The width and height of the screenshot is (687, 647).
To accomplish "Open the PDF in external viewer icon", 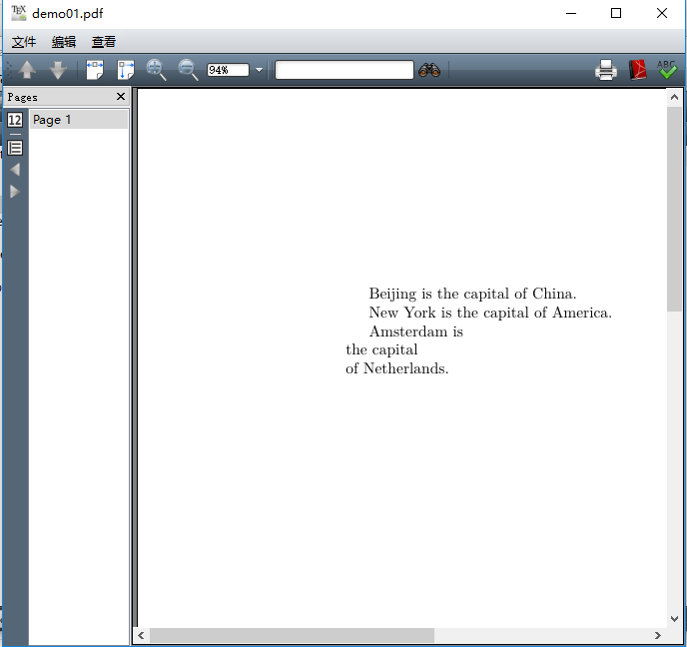I will pyautogui.click(x=637, y=70).
